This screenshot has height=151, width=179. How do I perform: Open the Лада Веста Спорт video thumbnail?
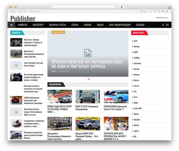tap(60, 96)
